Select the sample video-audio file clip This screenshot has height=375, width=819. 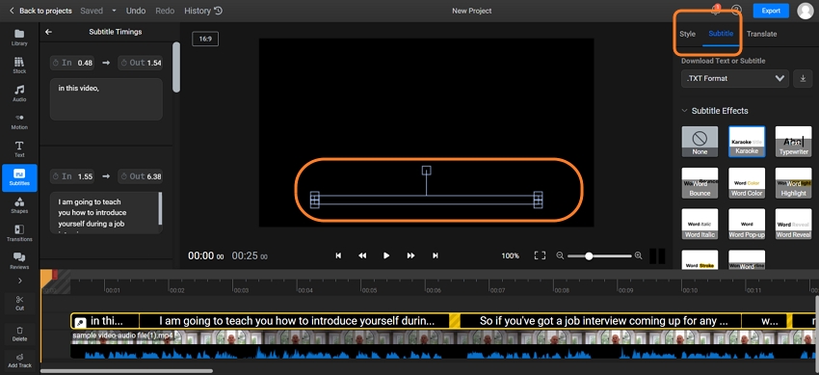(444, 344)
